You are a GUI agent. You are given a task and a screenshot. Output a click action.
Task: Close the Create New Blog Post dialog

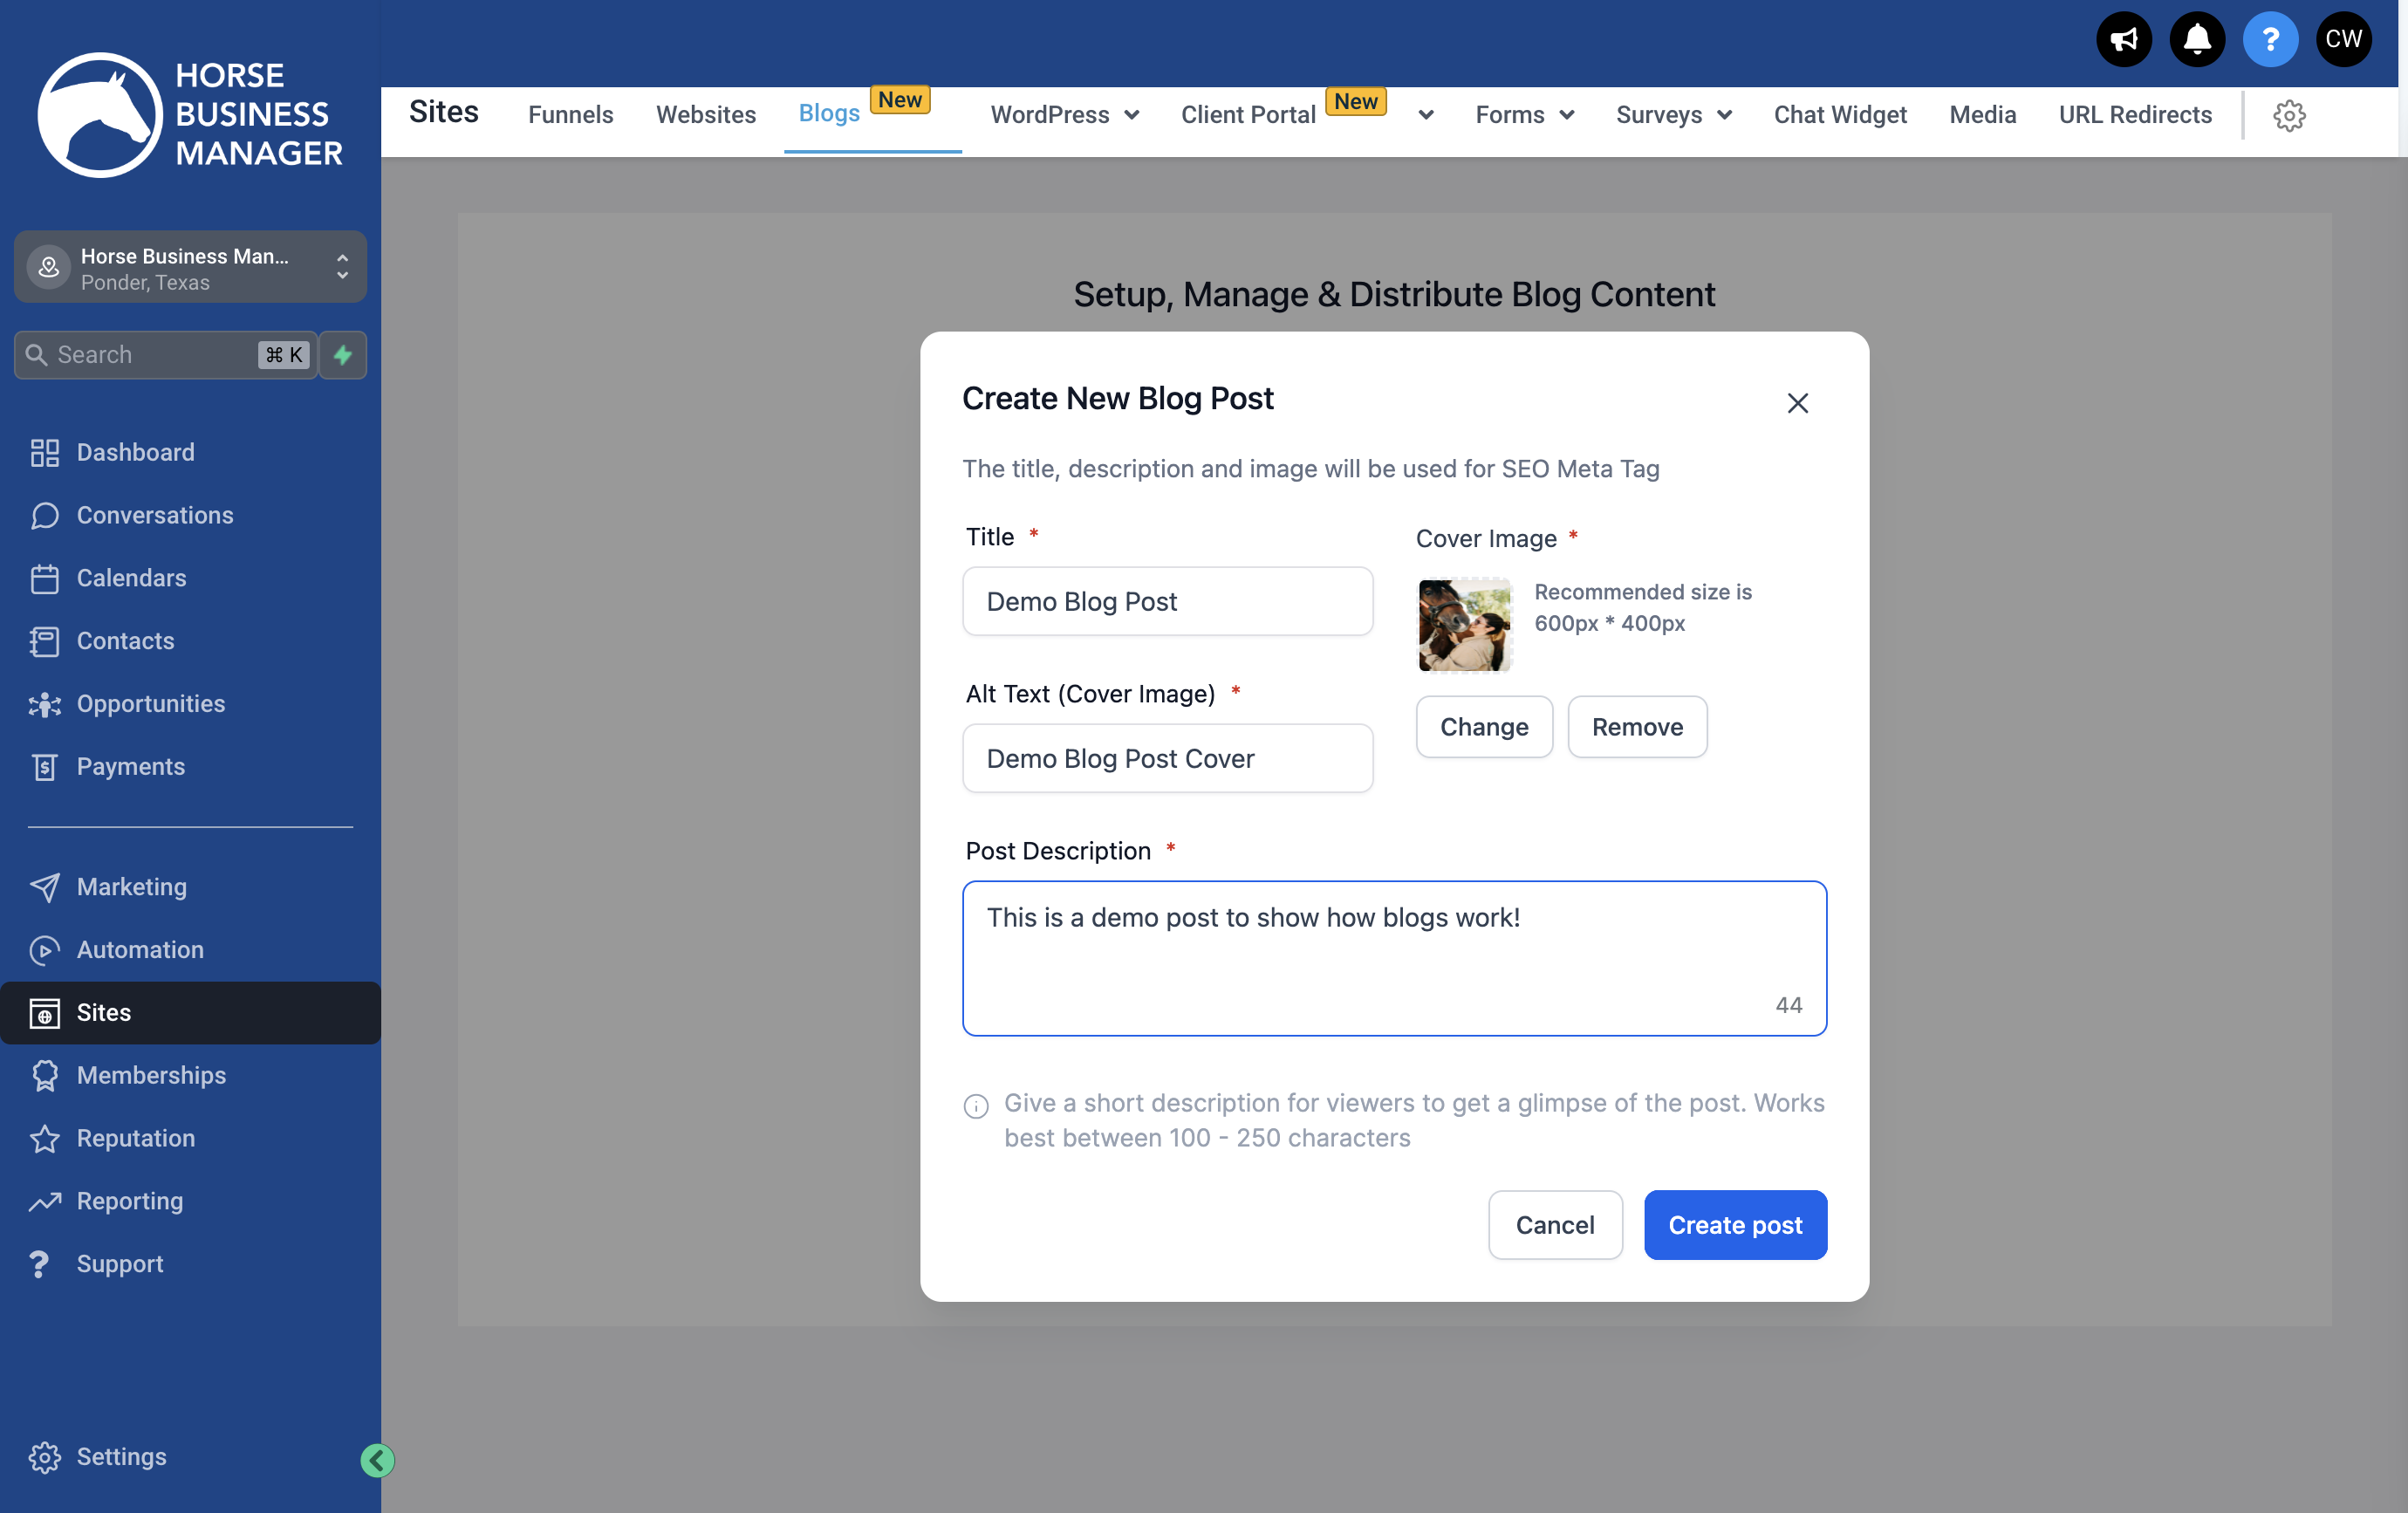[x=1797, y=403]
